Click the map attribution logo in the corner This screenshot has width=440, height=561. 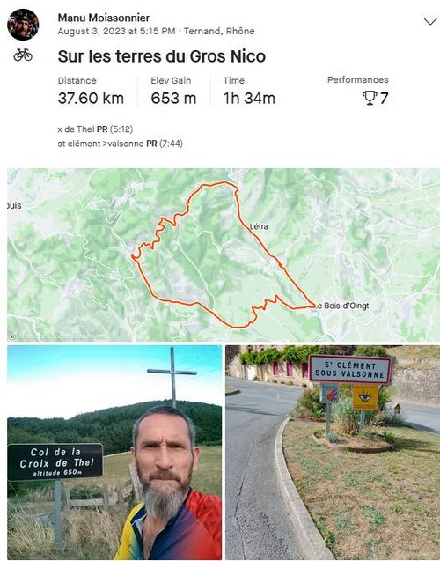pyautogui.click(x=12, y=336)
